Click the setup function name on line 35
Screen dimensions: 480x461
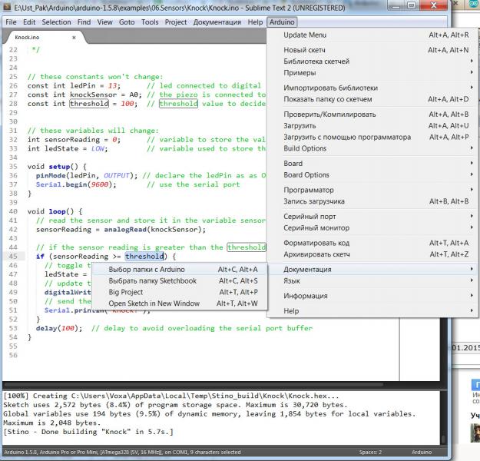[x=59, y=167]
